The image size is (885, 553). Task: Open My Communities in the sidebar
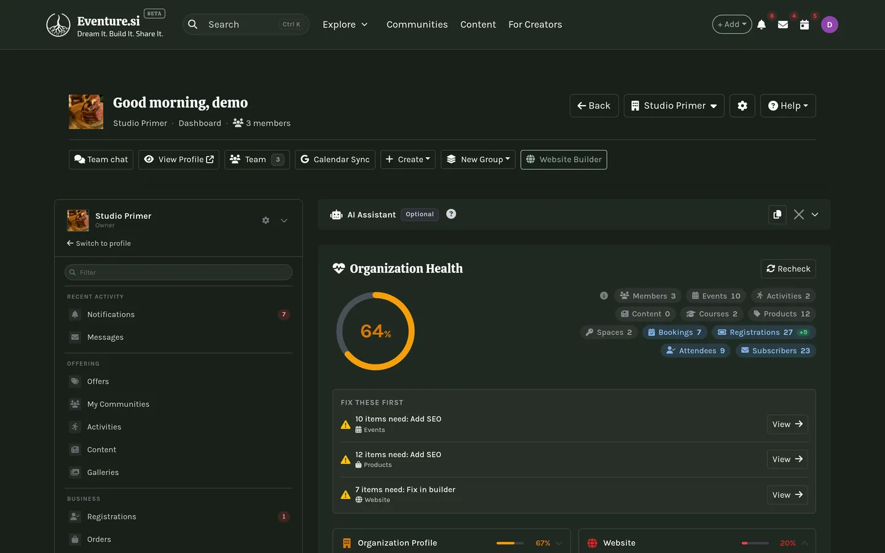coord(178,404)
